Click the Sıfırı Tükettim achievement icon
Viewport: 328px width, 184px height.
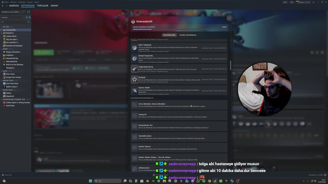[135, 48]
